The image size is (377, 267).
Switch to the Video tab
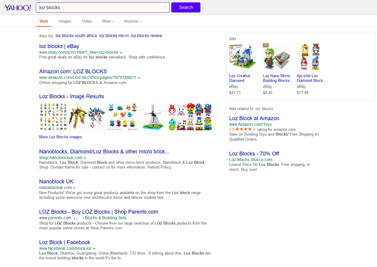coord(87,21)
